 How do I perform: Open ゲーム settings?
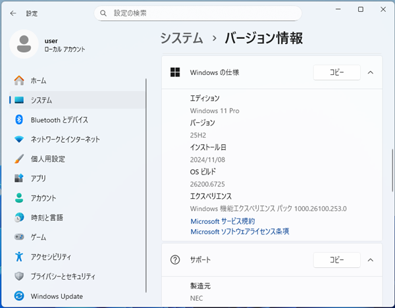(x=77, y=237)
